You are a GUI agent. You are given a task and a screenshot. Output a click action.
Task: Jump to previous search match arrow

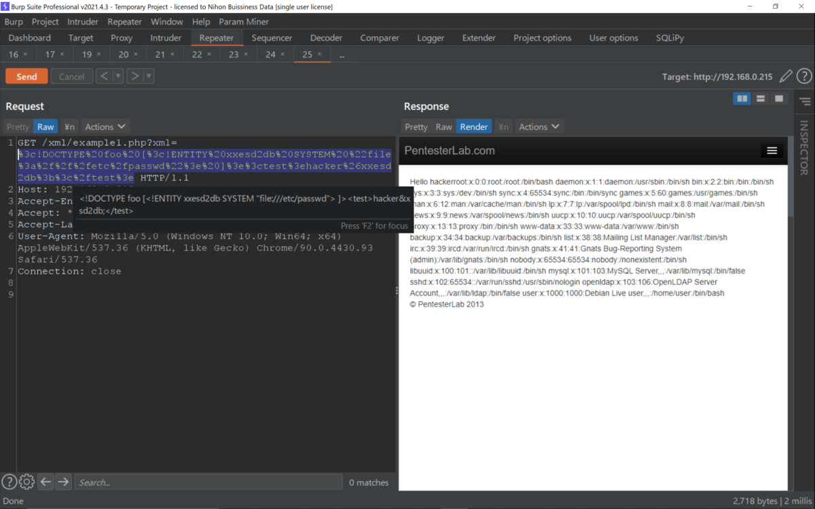[46, 482]
